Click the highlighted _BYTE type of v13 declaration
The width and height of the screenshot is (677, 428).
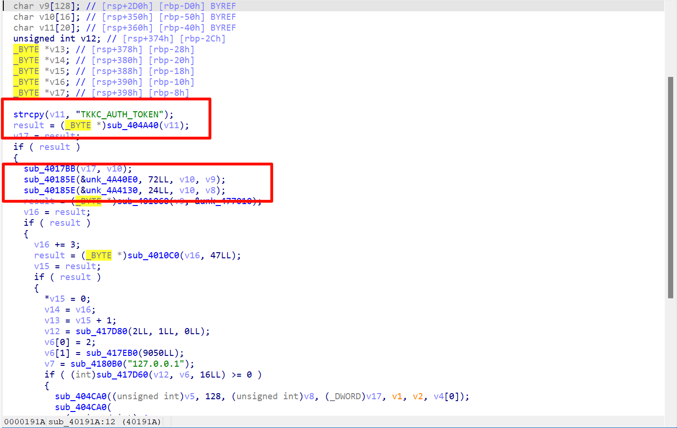(26, 49)
